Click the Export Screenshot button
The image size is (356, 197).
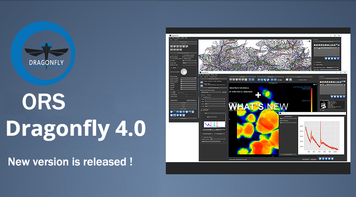click(x=191, y=100)
